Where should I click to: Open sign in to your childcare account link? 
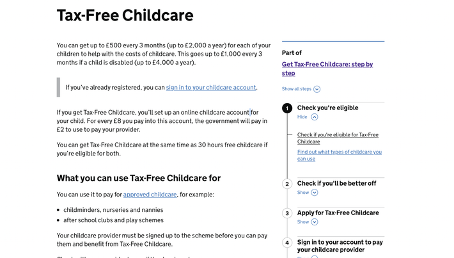211,88
